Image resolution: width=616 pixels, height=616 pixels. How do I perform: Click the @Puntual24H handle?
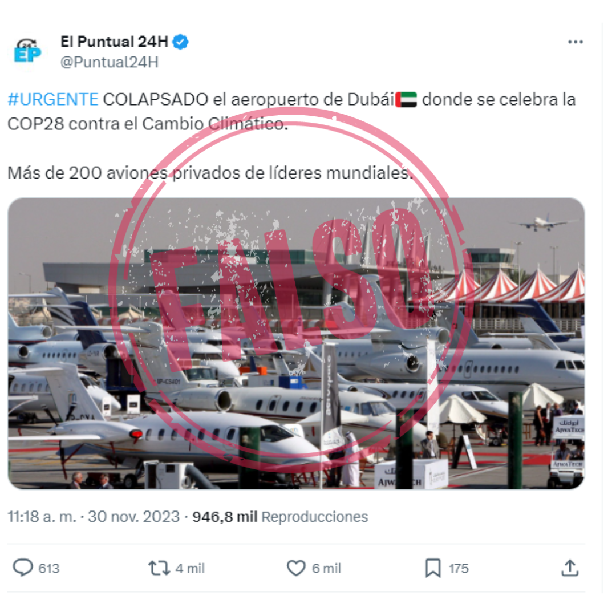pos(109,63)
